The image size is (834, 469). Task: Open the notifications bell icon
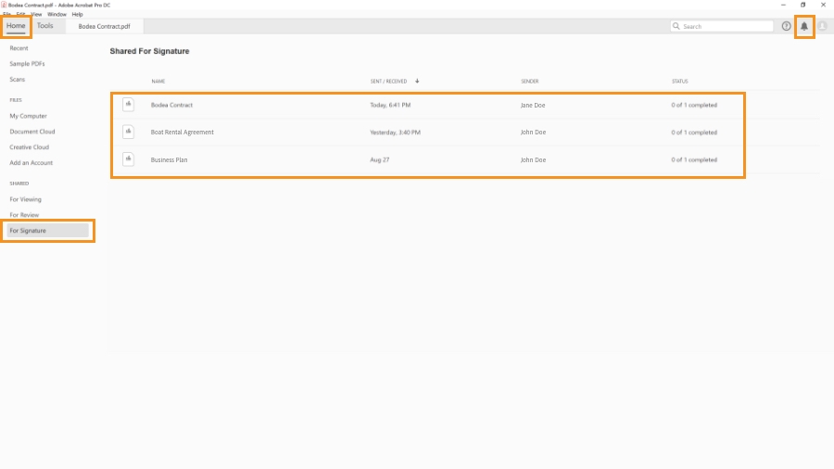804,26
